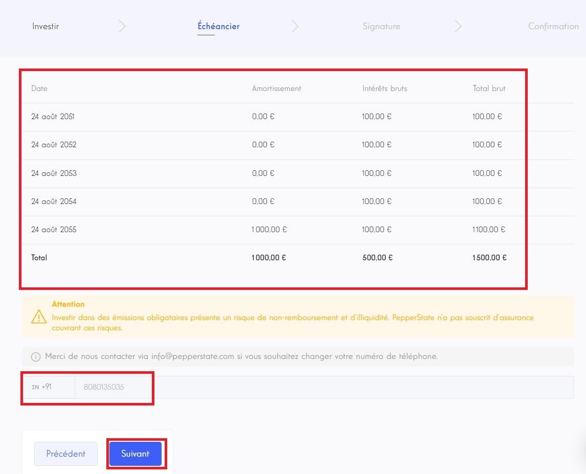Go back with the Précédent button

tap(66, 454)
